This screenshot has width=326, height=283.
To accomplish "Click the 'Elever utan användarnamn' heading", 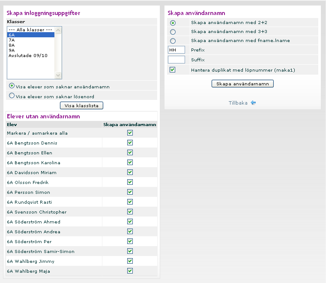I will click(x=43, y=116).
